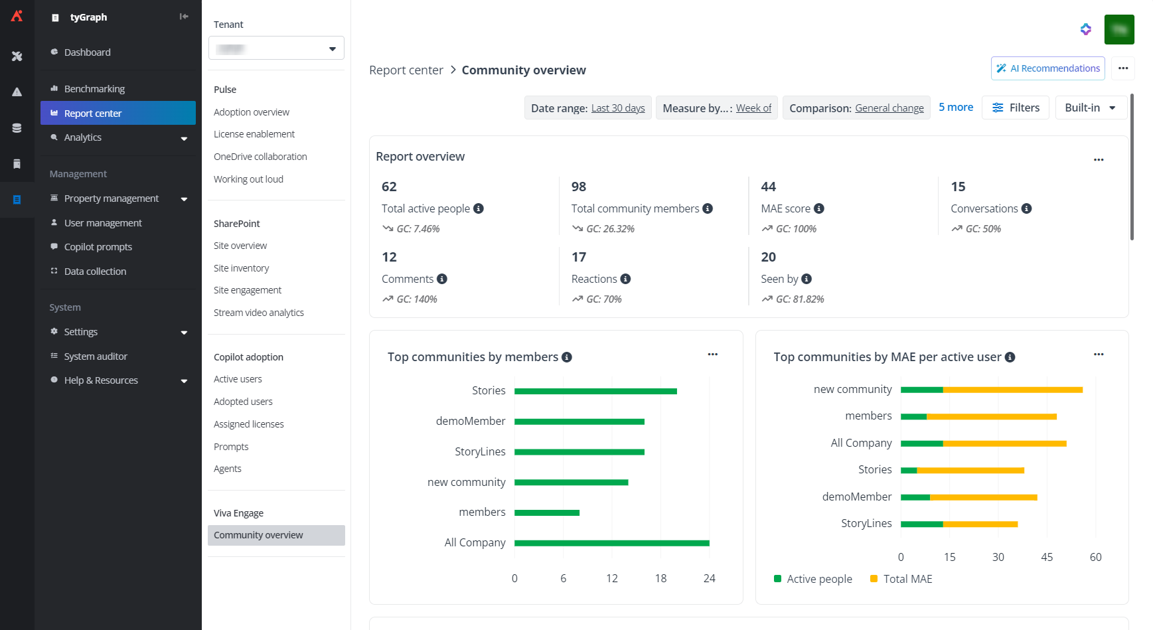Click the database icon in left rail
This screenshot has height=630, width=1153.
point(17,128)
